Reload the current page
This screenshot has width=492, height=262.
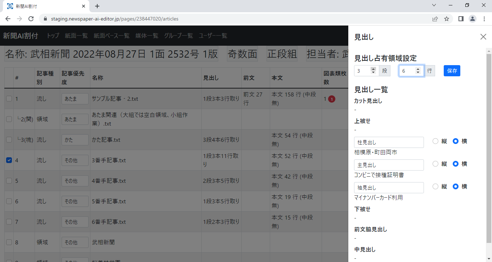pyautogui.click(x=31, y=19)
